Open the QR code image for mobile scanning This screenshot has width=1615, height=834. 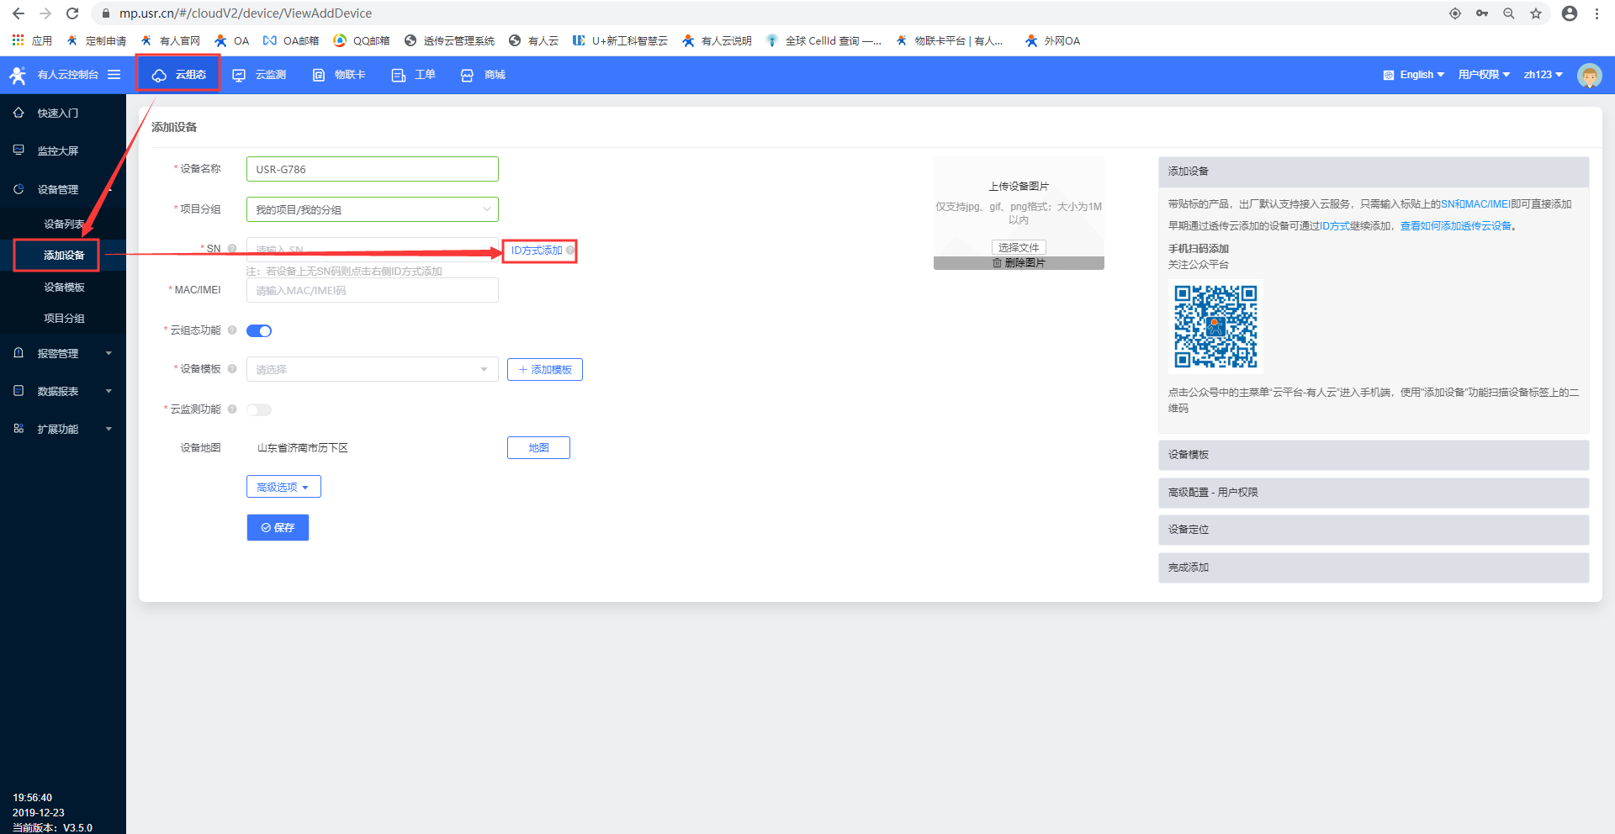(x=1215, y=326)
